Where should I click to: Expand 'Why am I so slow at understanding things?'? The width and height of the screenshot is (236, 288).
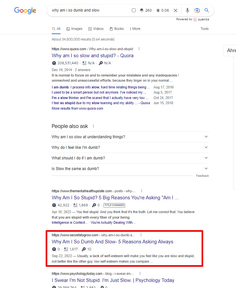click(x=130, y=137)
